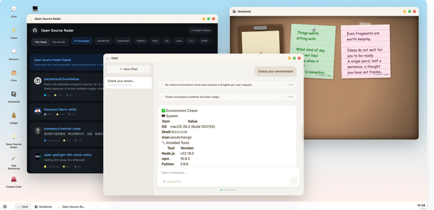Filter by Swift language pill
The width and height of the screenshot is (434, 210).
204,41
